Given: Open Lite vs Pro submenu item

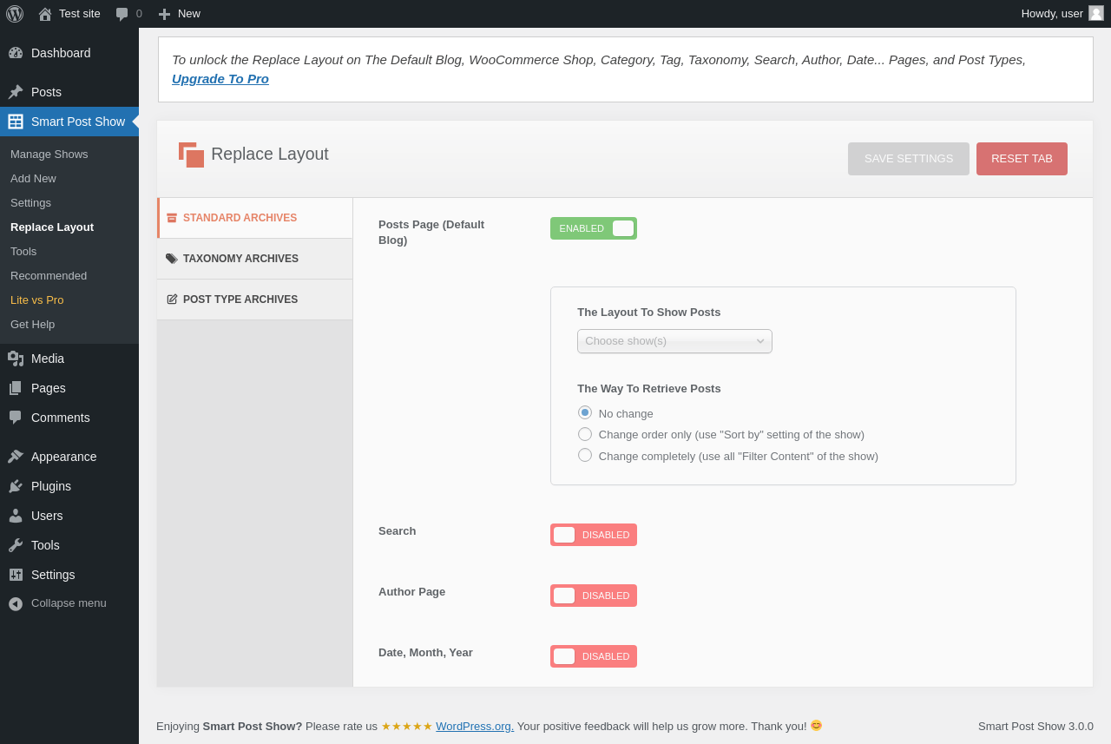Looking at the screenshot, I should pos(37,300).
